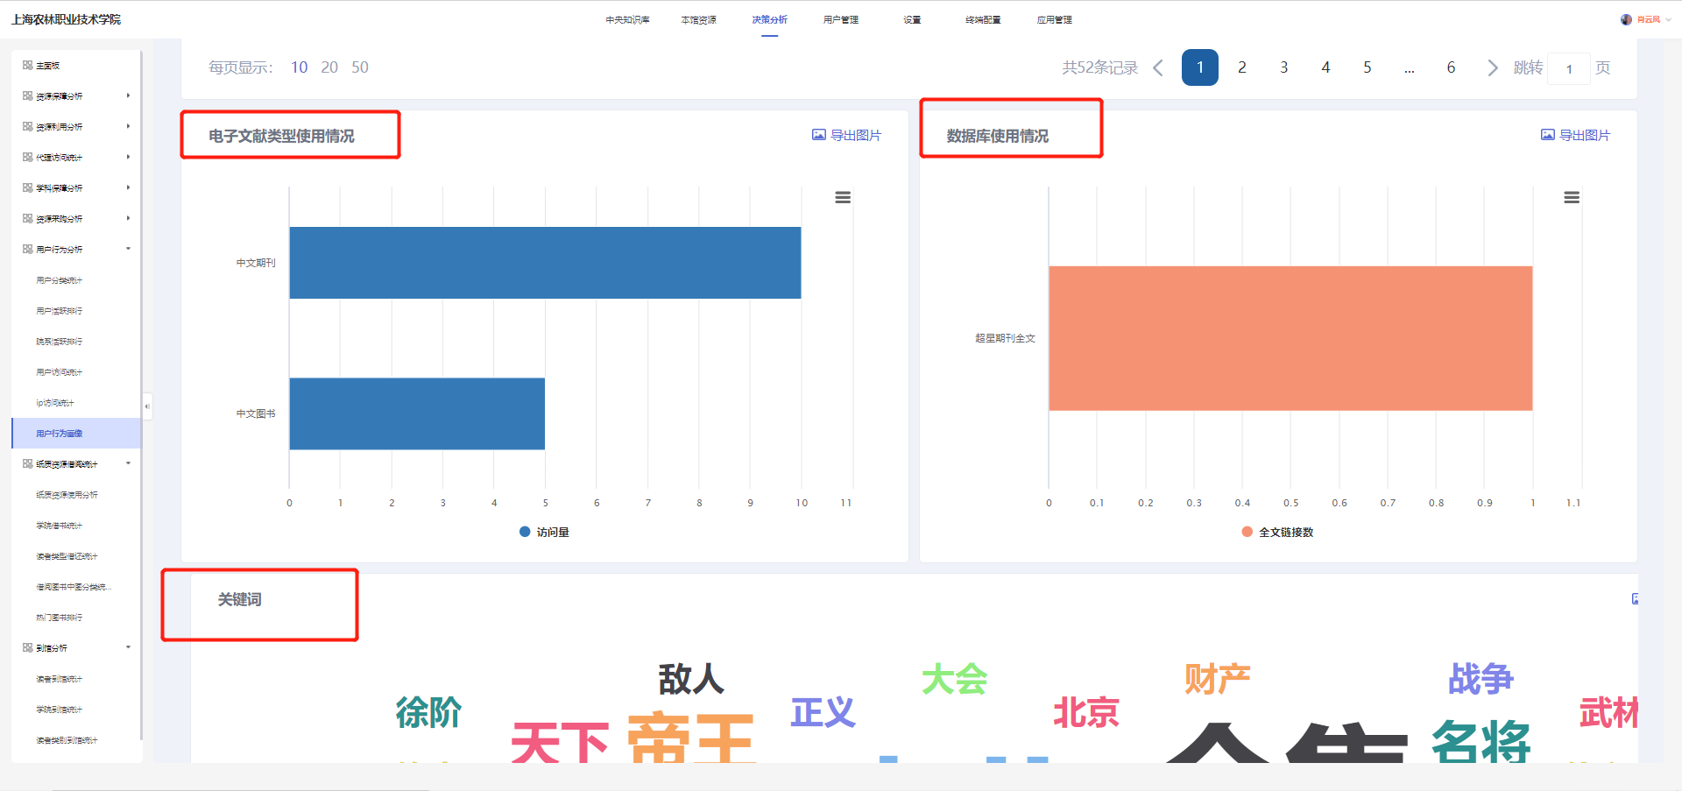
Task: Collapse the 到馆分析 submenu arrow
Action: pyautogui.click(x=128, y=647)
